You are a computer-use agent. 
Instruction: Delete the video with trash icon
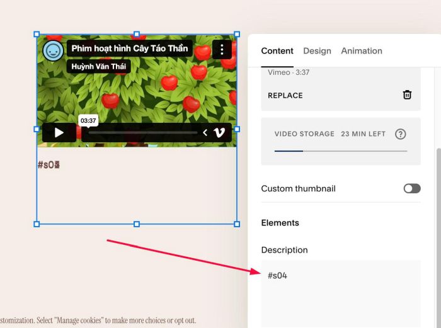407,94
